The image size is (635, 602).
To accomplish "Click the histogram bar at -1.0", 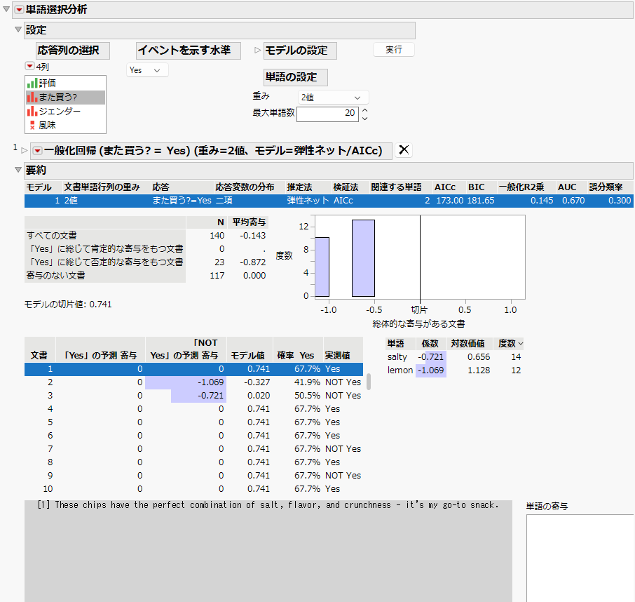I will [322, 267].
